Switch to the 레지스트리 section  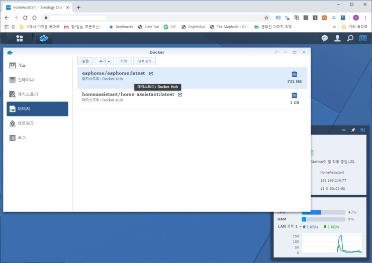pos(37,94)
